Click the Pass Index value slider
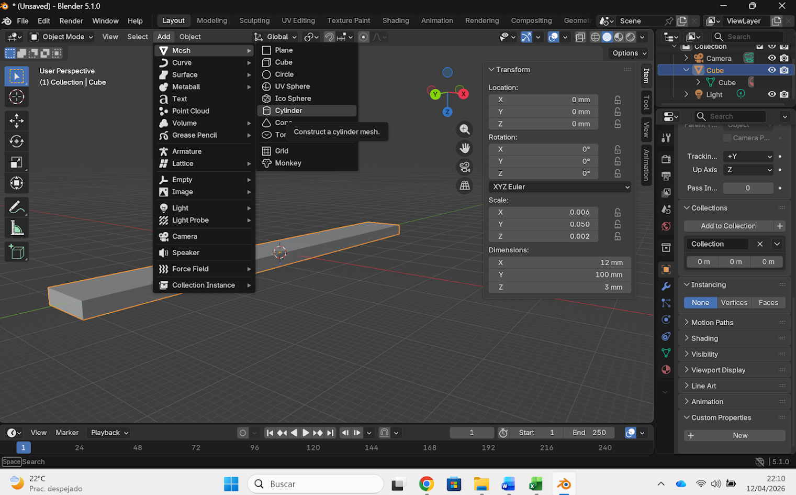The image size is (796, 495). click(x=748, y=188)
